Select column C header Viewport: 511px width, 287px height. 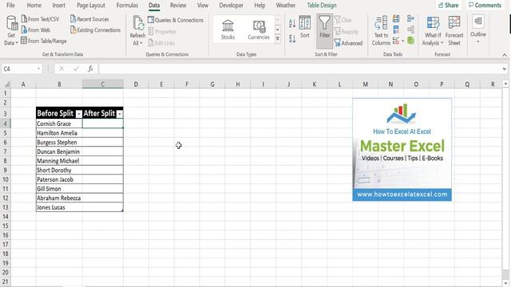pyautogui.click(x=103, y=85)
